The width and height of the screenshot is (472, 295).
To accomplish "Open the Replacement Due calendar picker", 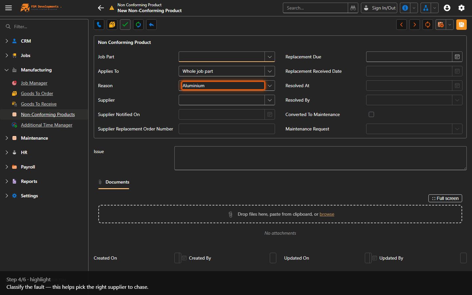I will pos(457,57).
